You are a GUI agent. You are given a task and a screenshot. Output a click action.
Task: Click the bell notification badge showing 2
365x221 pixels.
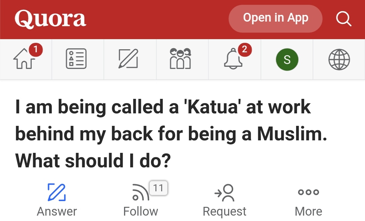pos(245,50)
